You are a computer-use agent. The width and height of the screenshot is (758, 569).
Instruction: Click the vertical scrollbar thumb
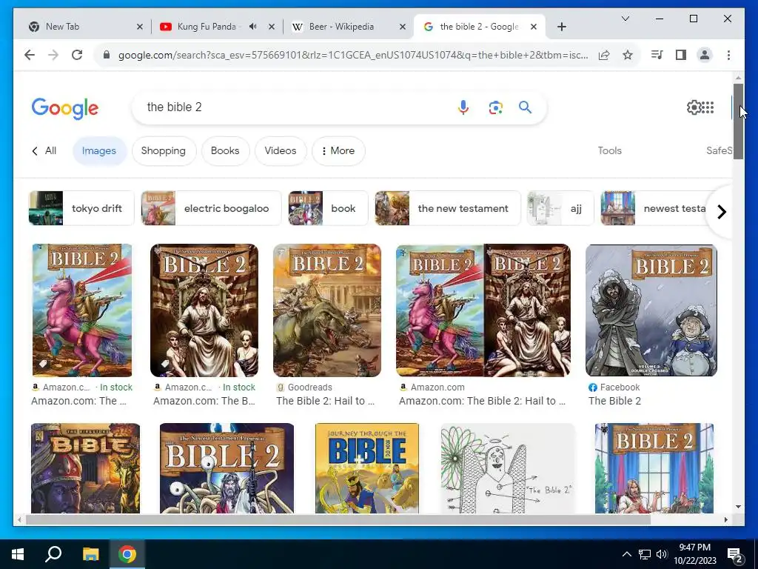click(738, 121)
